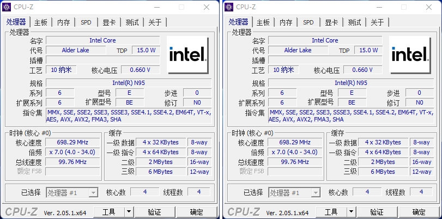Image resolution: width=442 pixels, height=219 pixels.
Task: Click Intel logo in left window
Action: tap(187, 54)
